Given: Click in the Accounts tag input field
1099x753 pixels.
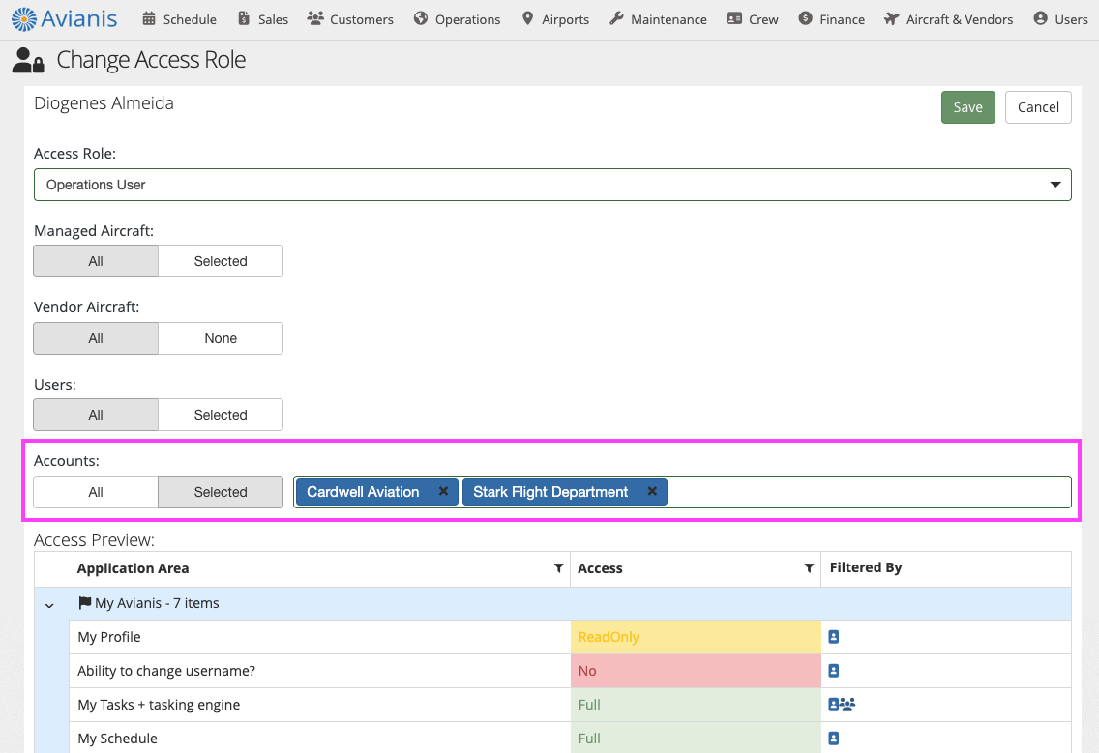Looking at the screenshot, I should point(866,492).
